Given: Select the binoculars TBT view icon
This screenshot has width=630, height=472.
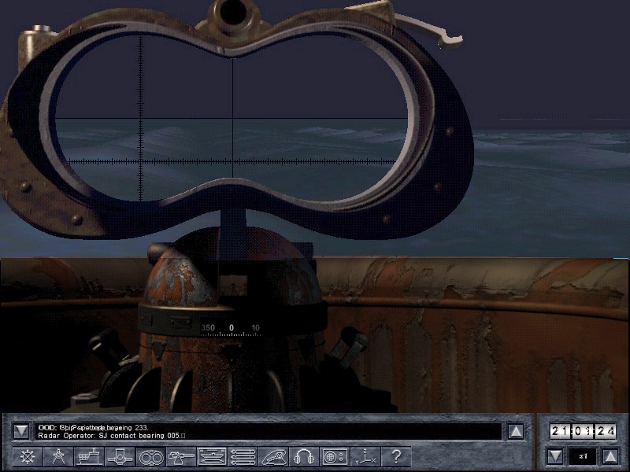Looking at the screenshot, I should 150,457.
